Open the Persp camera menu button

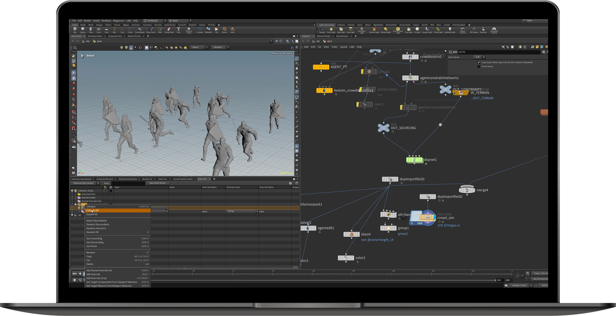275,54
